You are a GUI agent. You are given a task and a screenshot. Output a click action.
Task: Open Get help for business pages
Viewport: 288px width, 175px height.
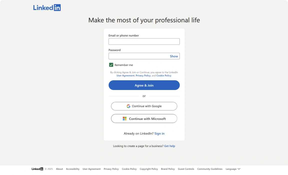click(x=169, y=146)
